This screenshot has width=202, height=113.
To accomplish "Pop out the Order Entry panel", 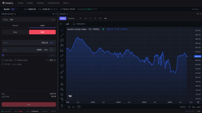I will (53, 14).
